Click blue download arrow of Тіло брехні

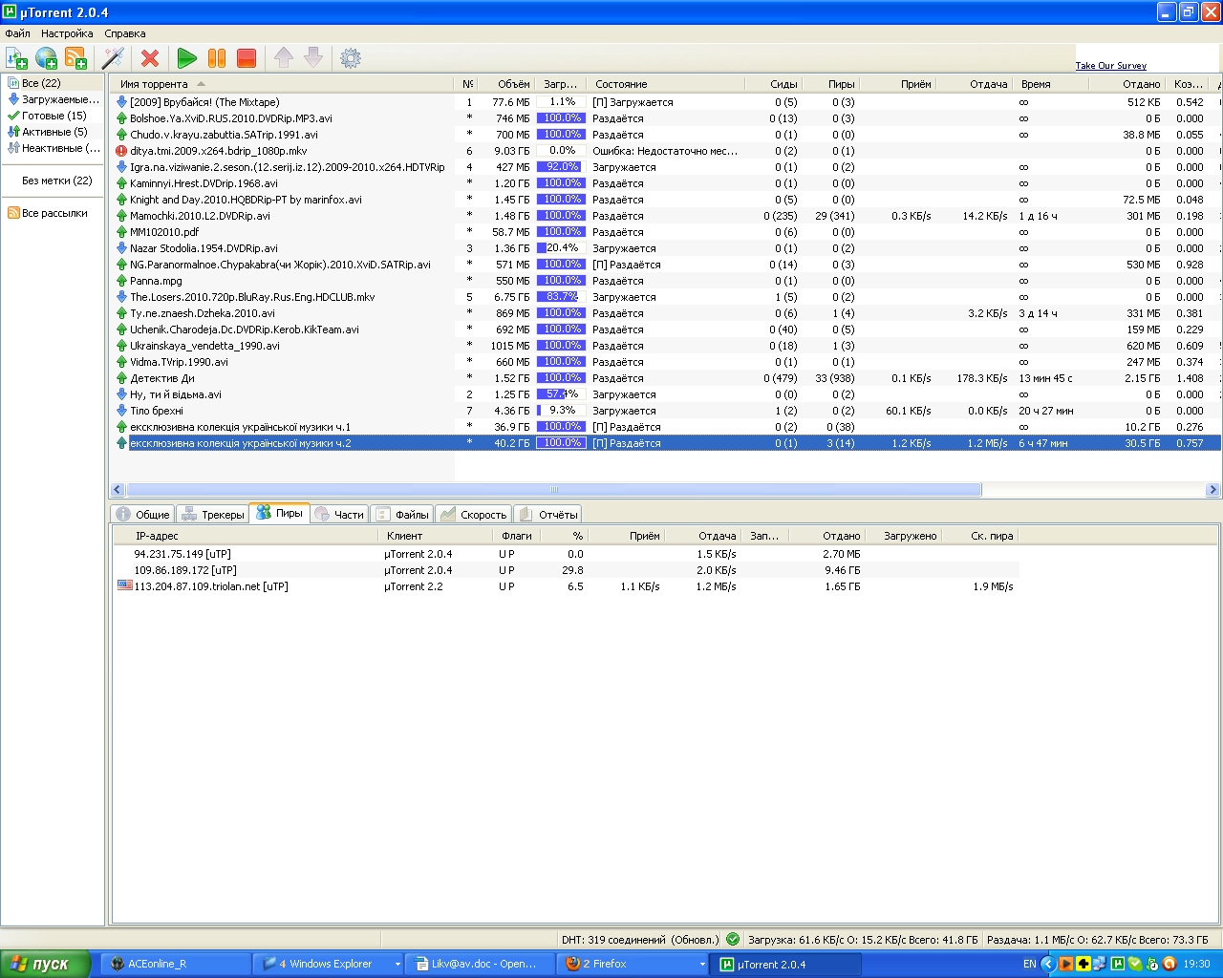121,411
